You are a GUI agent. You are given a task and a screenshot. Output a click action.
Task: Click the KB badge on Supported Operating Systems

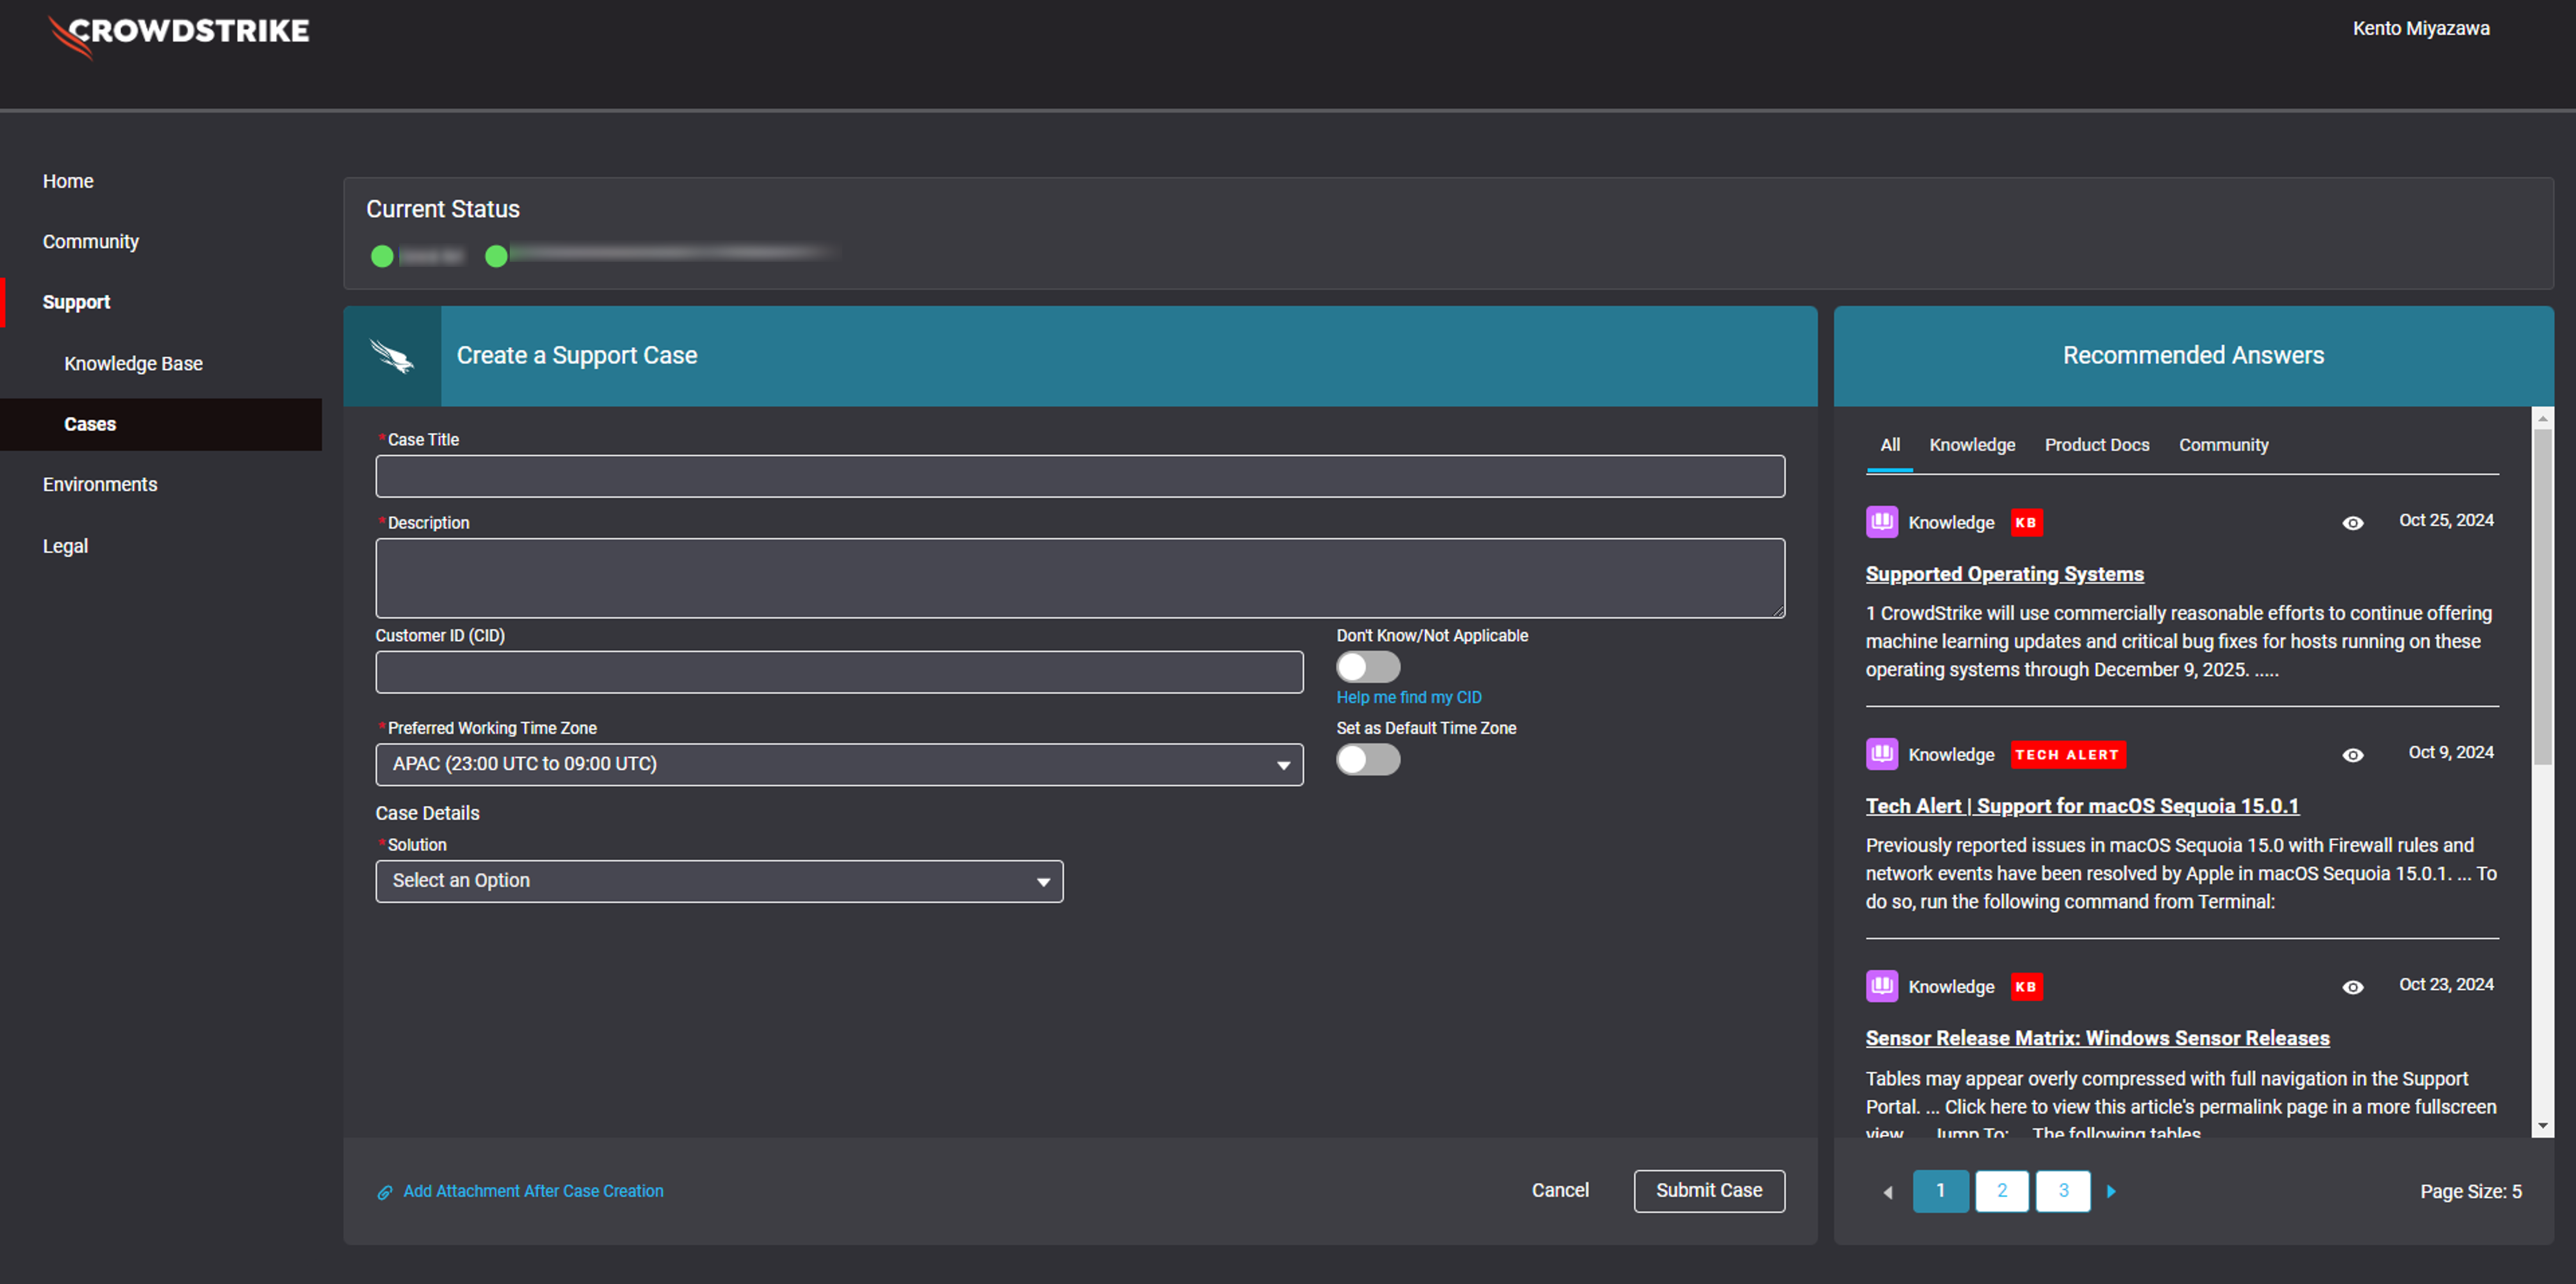(x=2026, y=522)
